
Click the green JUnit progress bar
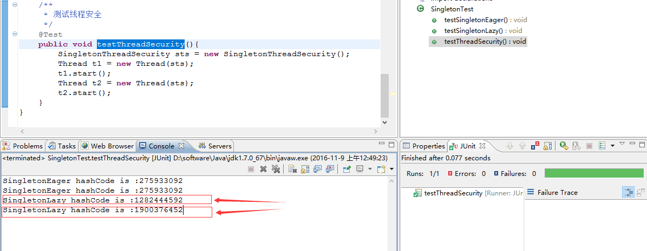pos(594,173)
